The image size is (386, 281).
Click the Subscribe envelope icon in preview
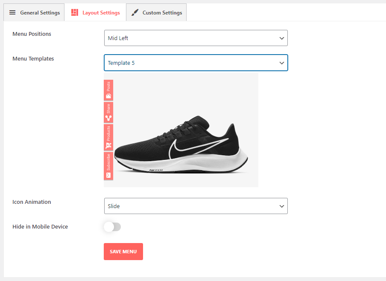[x=108, y=175]
